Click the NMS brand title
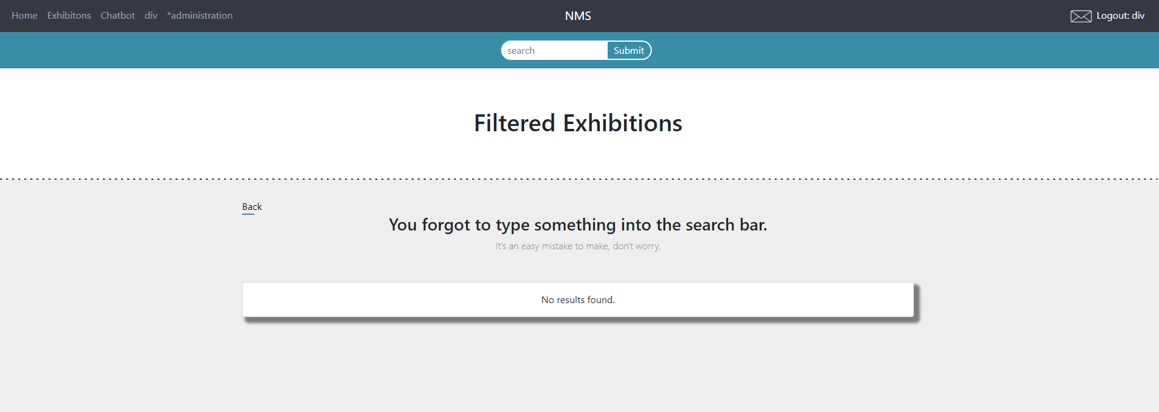Screen dimensions: 1159x412 [578, 16]
